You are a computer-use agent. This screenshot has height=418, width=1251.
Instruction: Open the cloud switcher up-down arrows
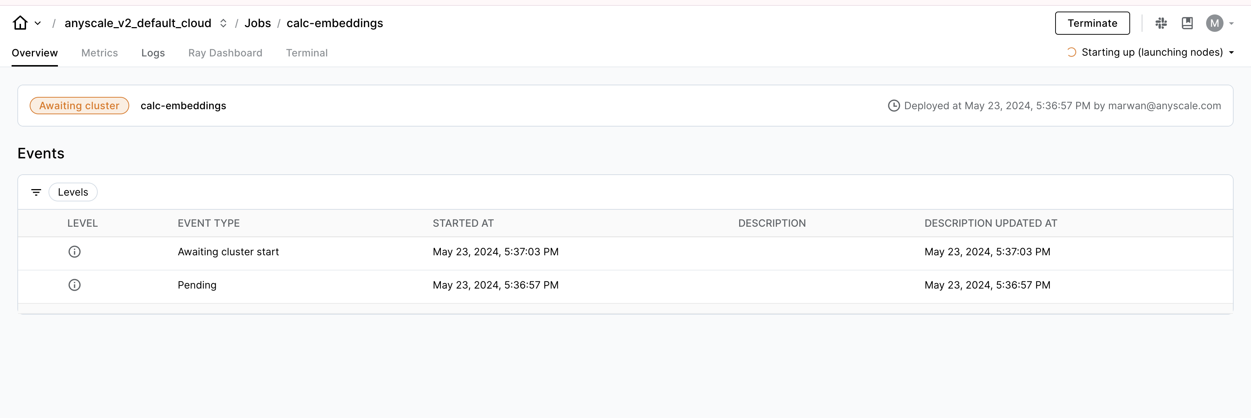tap(223, 23)
